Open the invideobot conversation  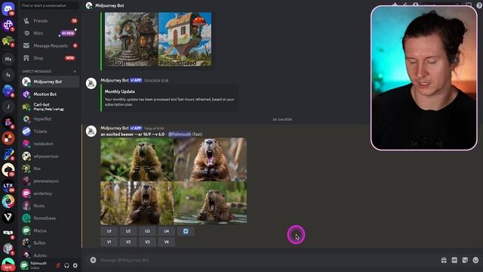click(x=50, y=144)
